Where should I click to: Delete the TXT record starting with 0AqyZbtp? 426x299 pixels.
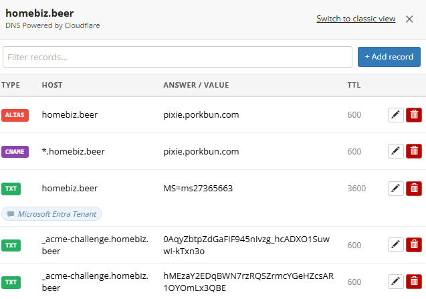tap(414, 245)
